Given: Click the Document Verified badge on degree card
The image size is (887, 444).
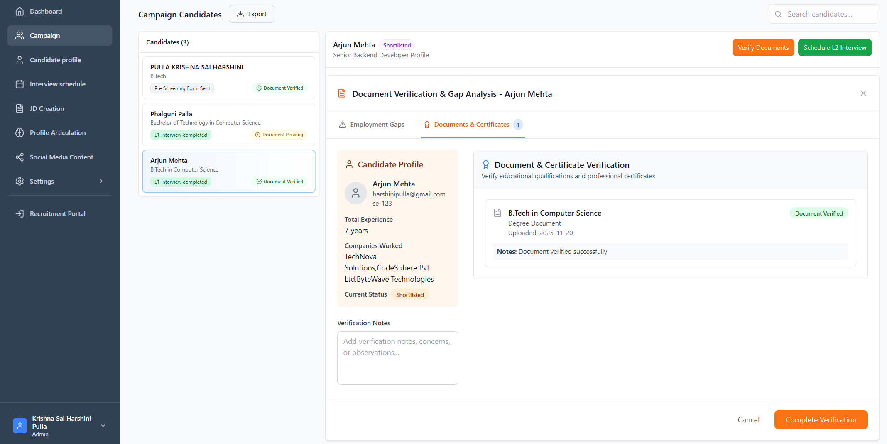Looking at the screenshot, I should 819,213.
